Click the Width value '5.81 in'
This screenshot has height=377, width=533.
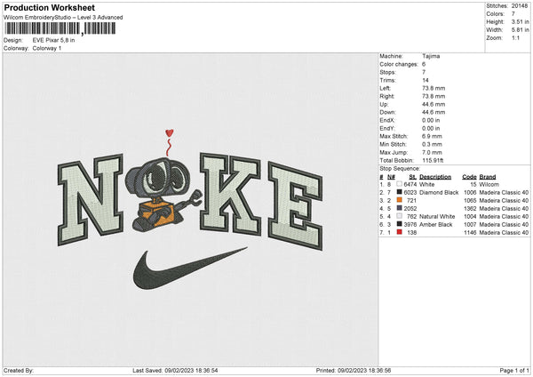(520, 30)
